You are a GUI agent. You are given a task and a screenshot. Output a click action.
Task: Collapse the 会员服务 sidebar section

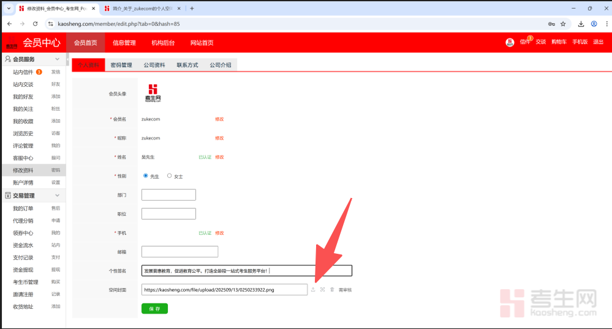pos(58,59)
